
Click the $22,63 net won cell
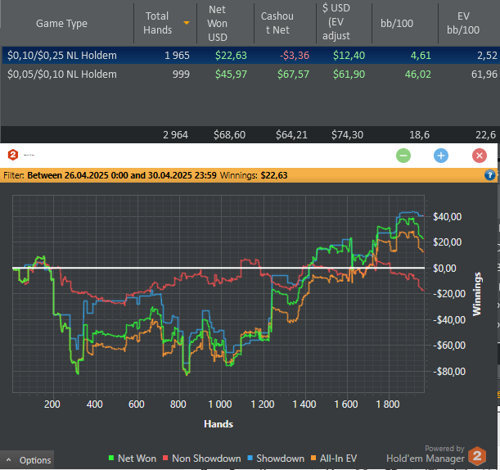pos(231,56)
